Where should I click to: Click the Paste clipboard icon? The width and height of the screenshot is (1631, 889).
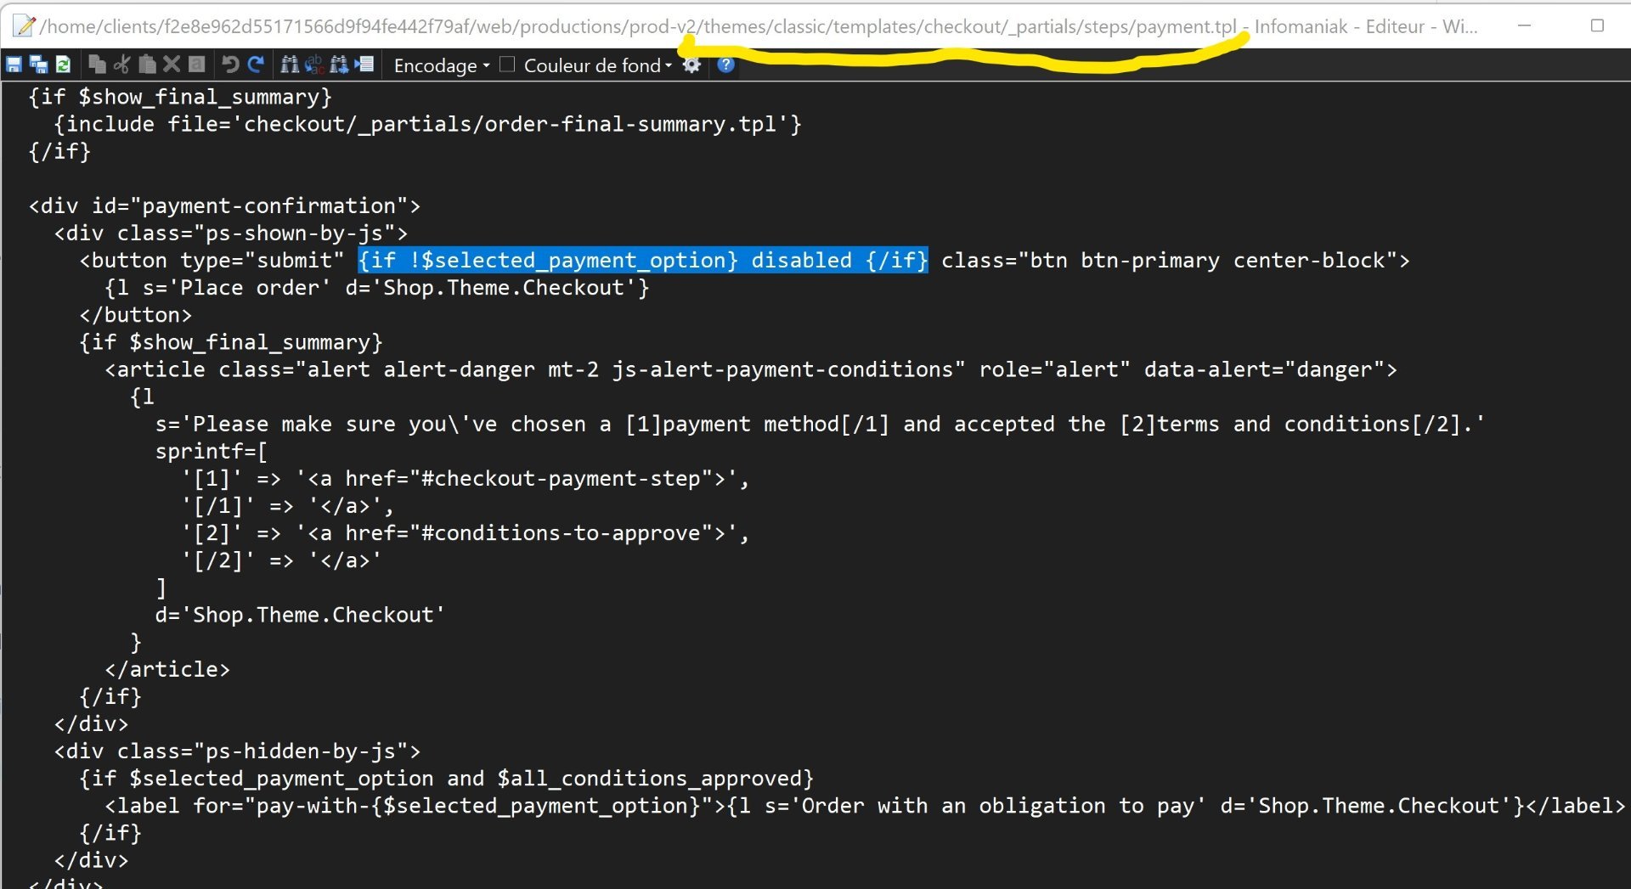click(x=148, y=65)
